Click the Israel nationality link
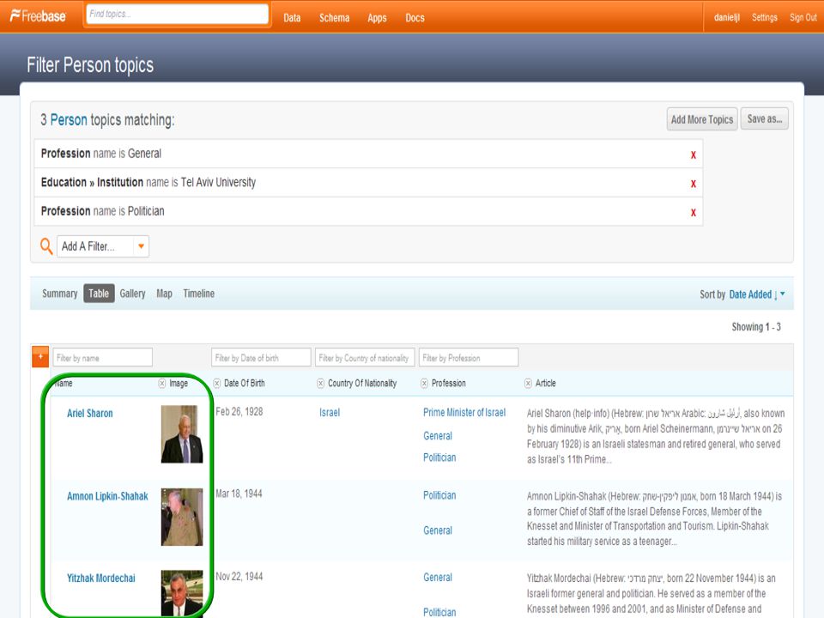Viewport: 824px width, 618px height. [330, 413]
